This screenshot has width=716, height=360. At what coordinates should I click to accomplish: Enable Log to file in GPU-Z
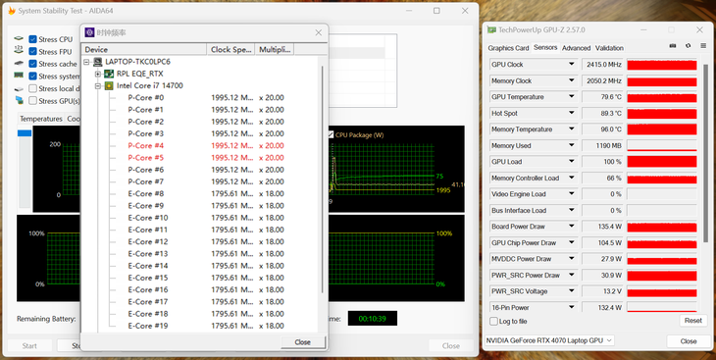coord(493,321)
